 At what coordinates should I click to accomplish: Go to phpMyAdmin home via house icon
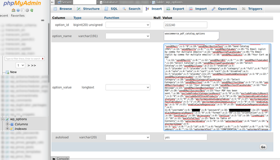[x=14, y=10]
